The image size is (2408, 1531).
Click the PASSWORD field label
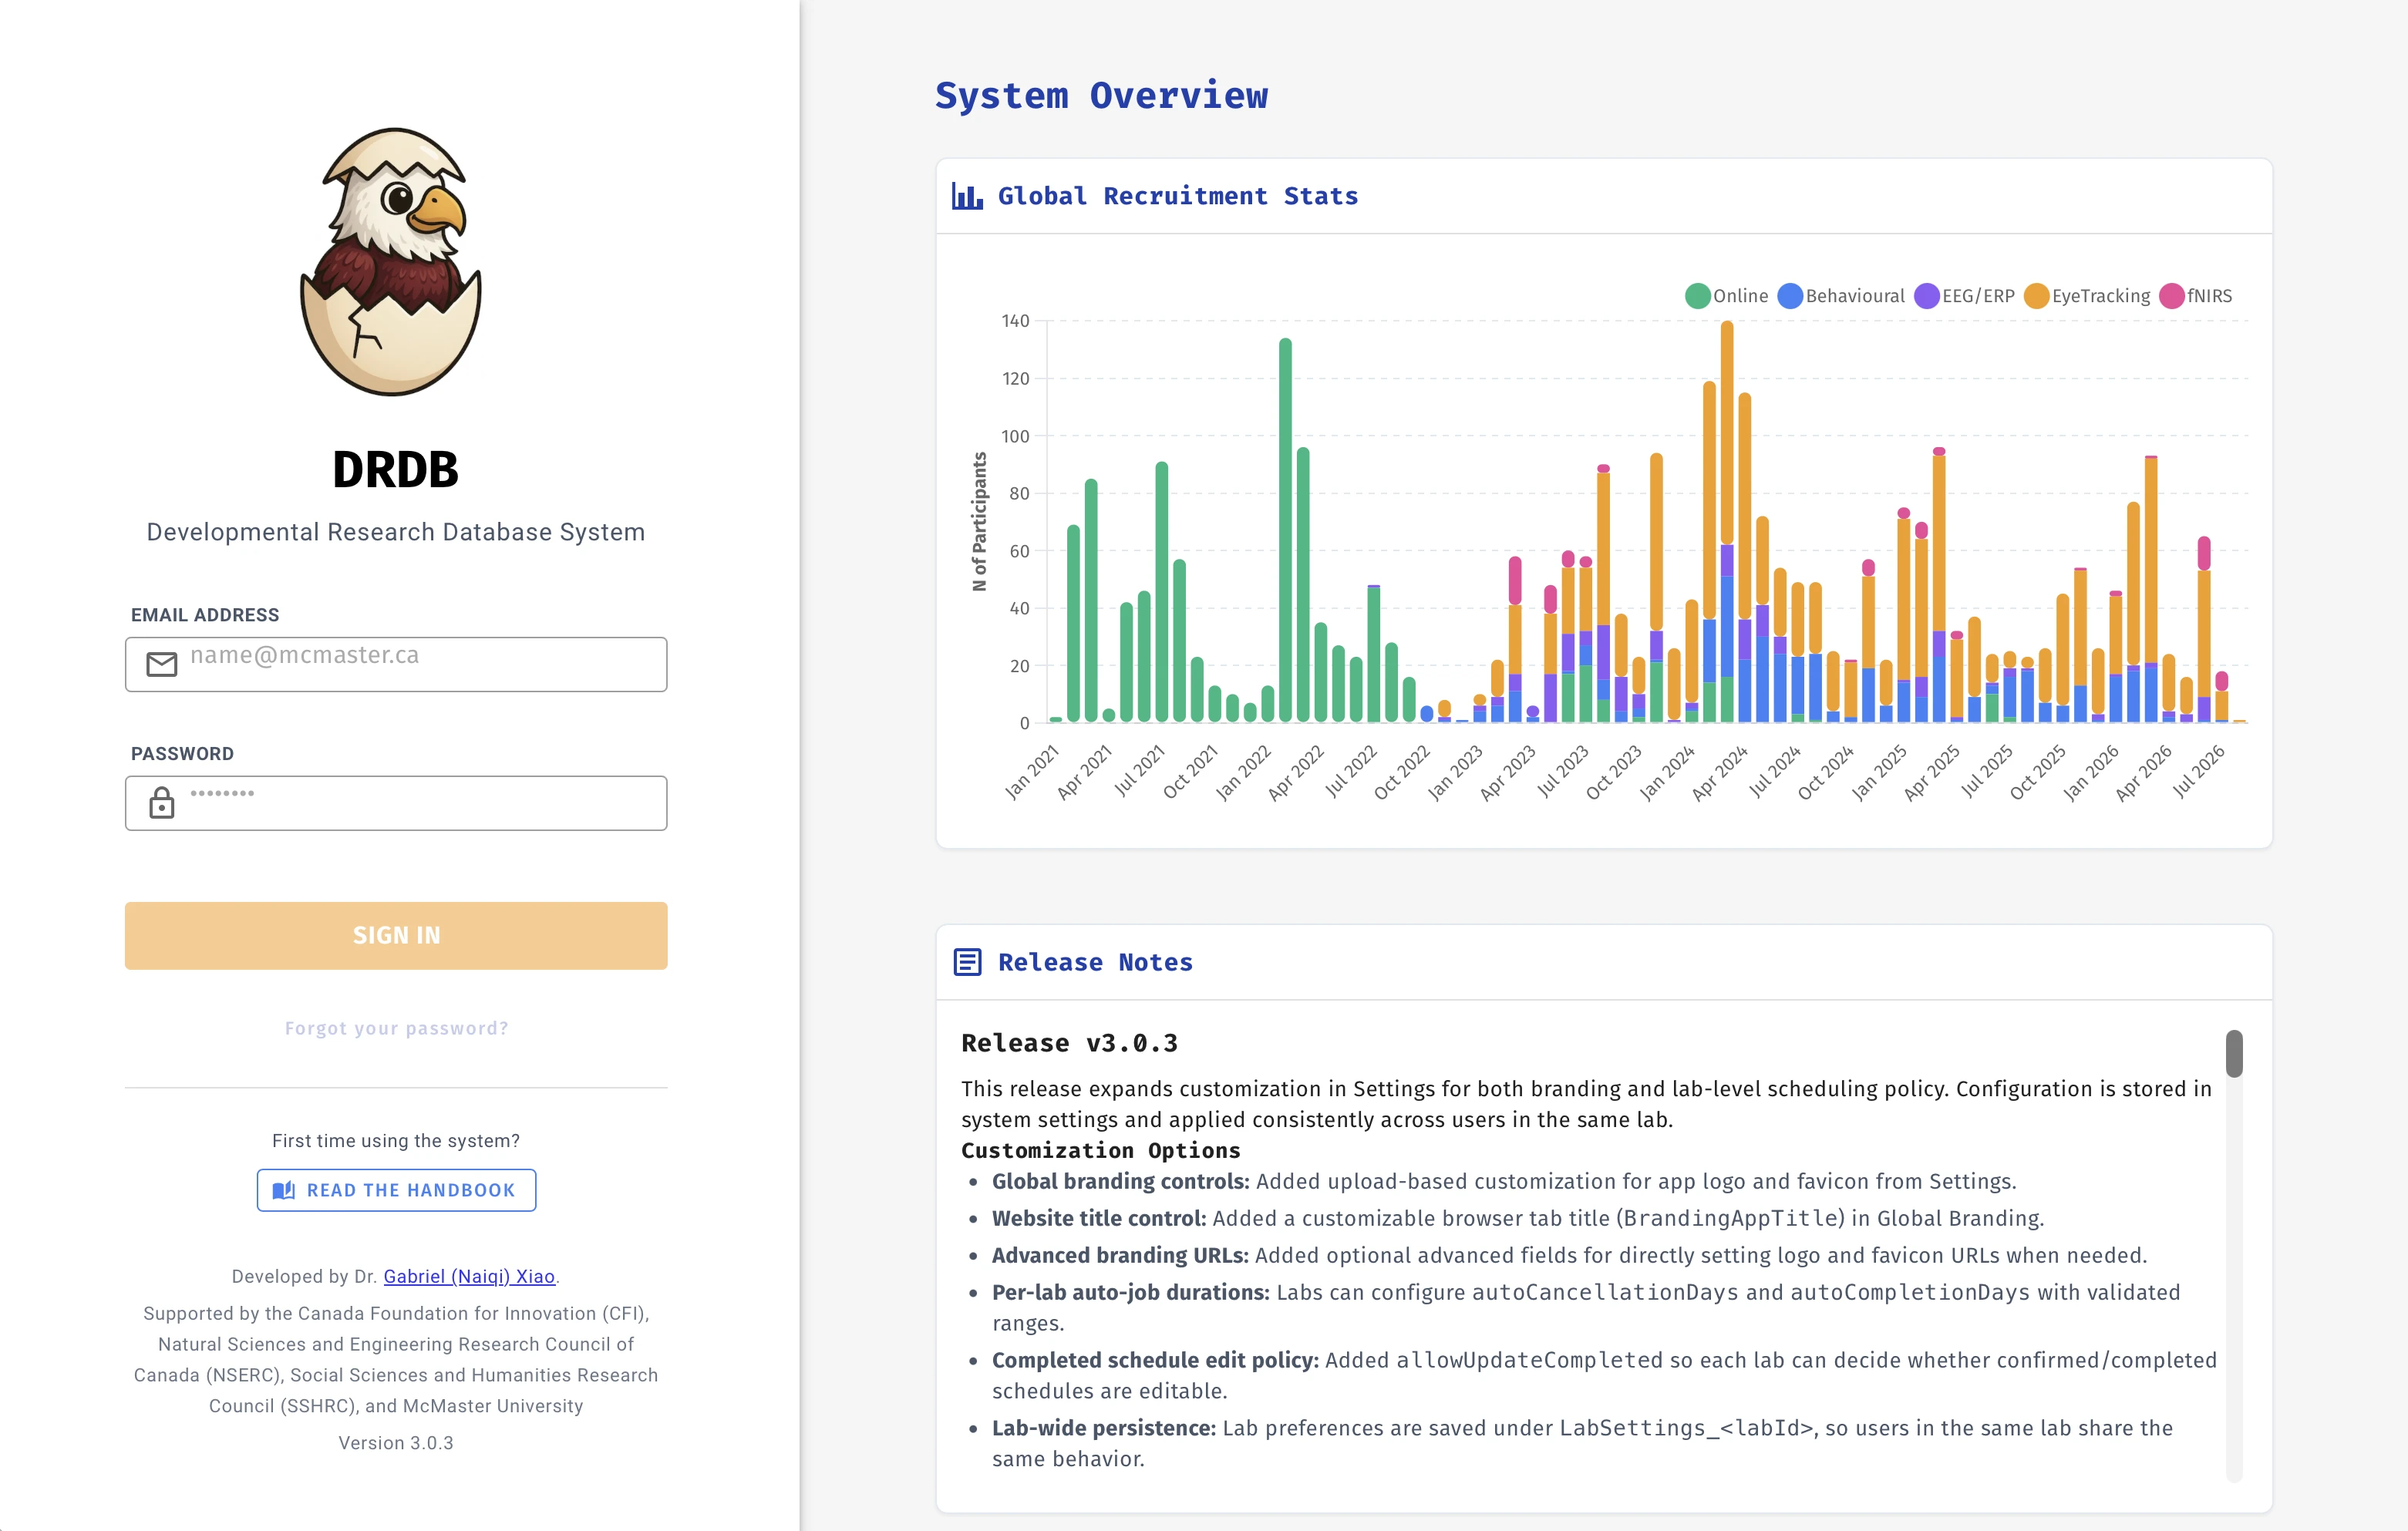tap(182, 754)
